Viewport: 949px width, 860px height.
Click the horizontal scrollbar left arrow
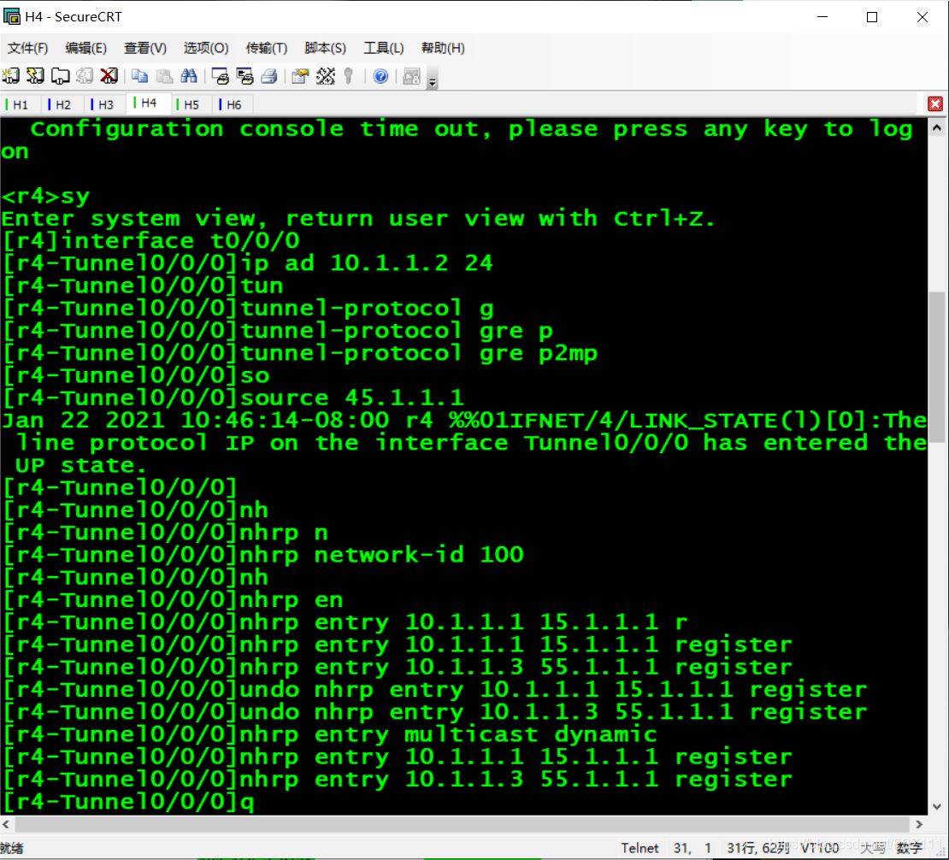[x=6, y=824]
